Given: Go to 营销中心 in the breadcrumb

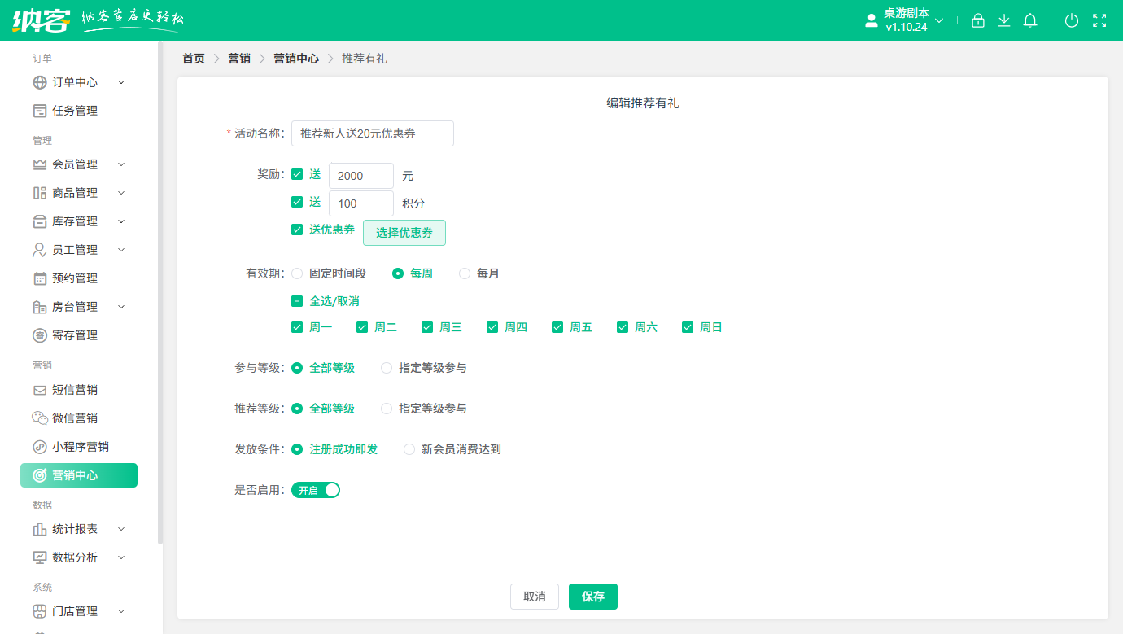Looking at the screenshot, I should [x=296, y=58].
